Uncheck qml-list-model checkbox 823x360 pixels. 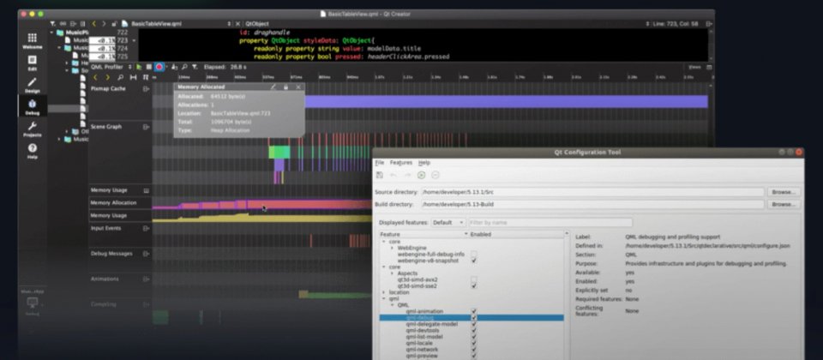(x=474, y=337)
